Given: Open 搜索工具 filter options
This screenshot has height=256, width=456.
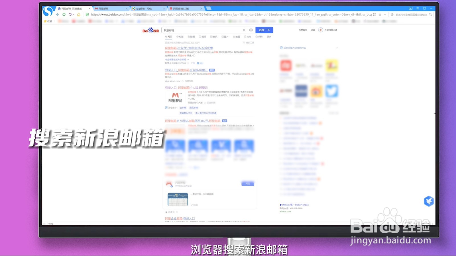Looking at the screenshot, I should [249, 43].
